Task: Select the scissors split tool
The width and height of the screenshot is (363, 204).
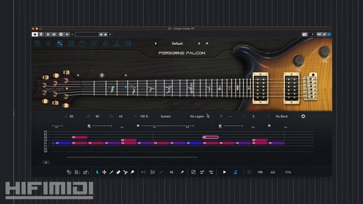Action: [125, 172]
